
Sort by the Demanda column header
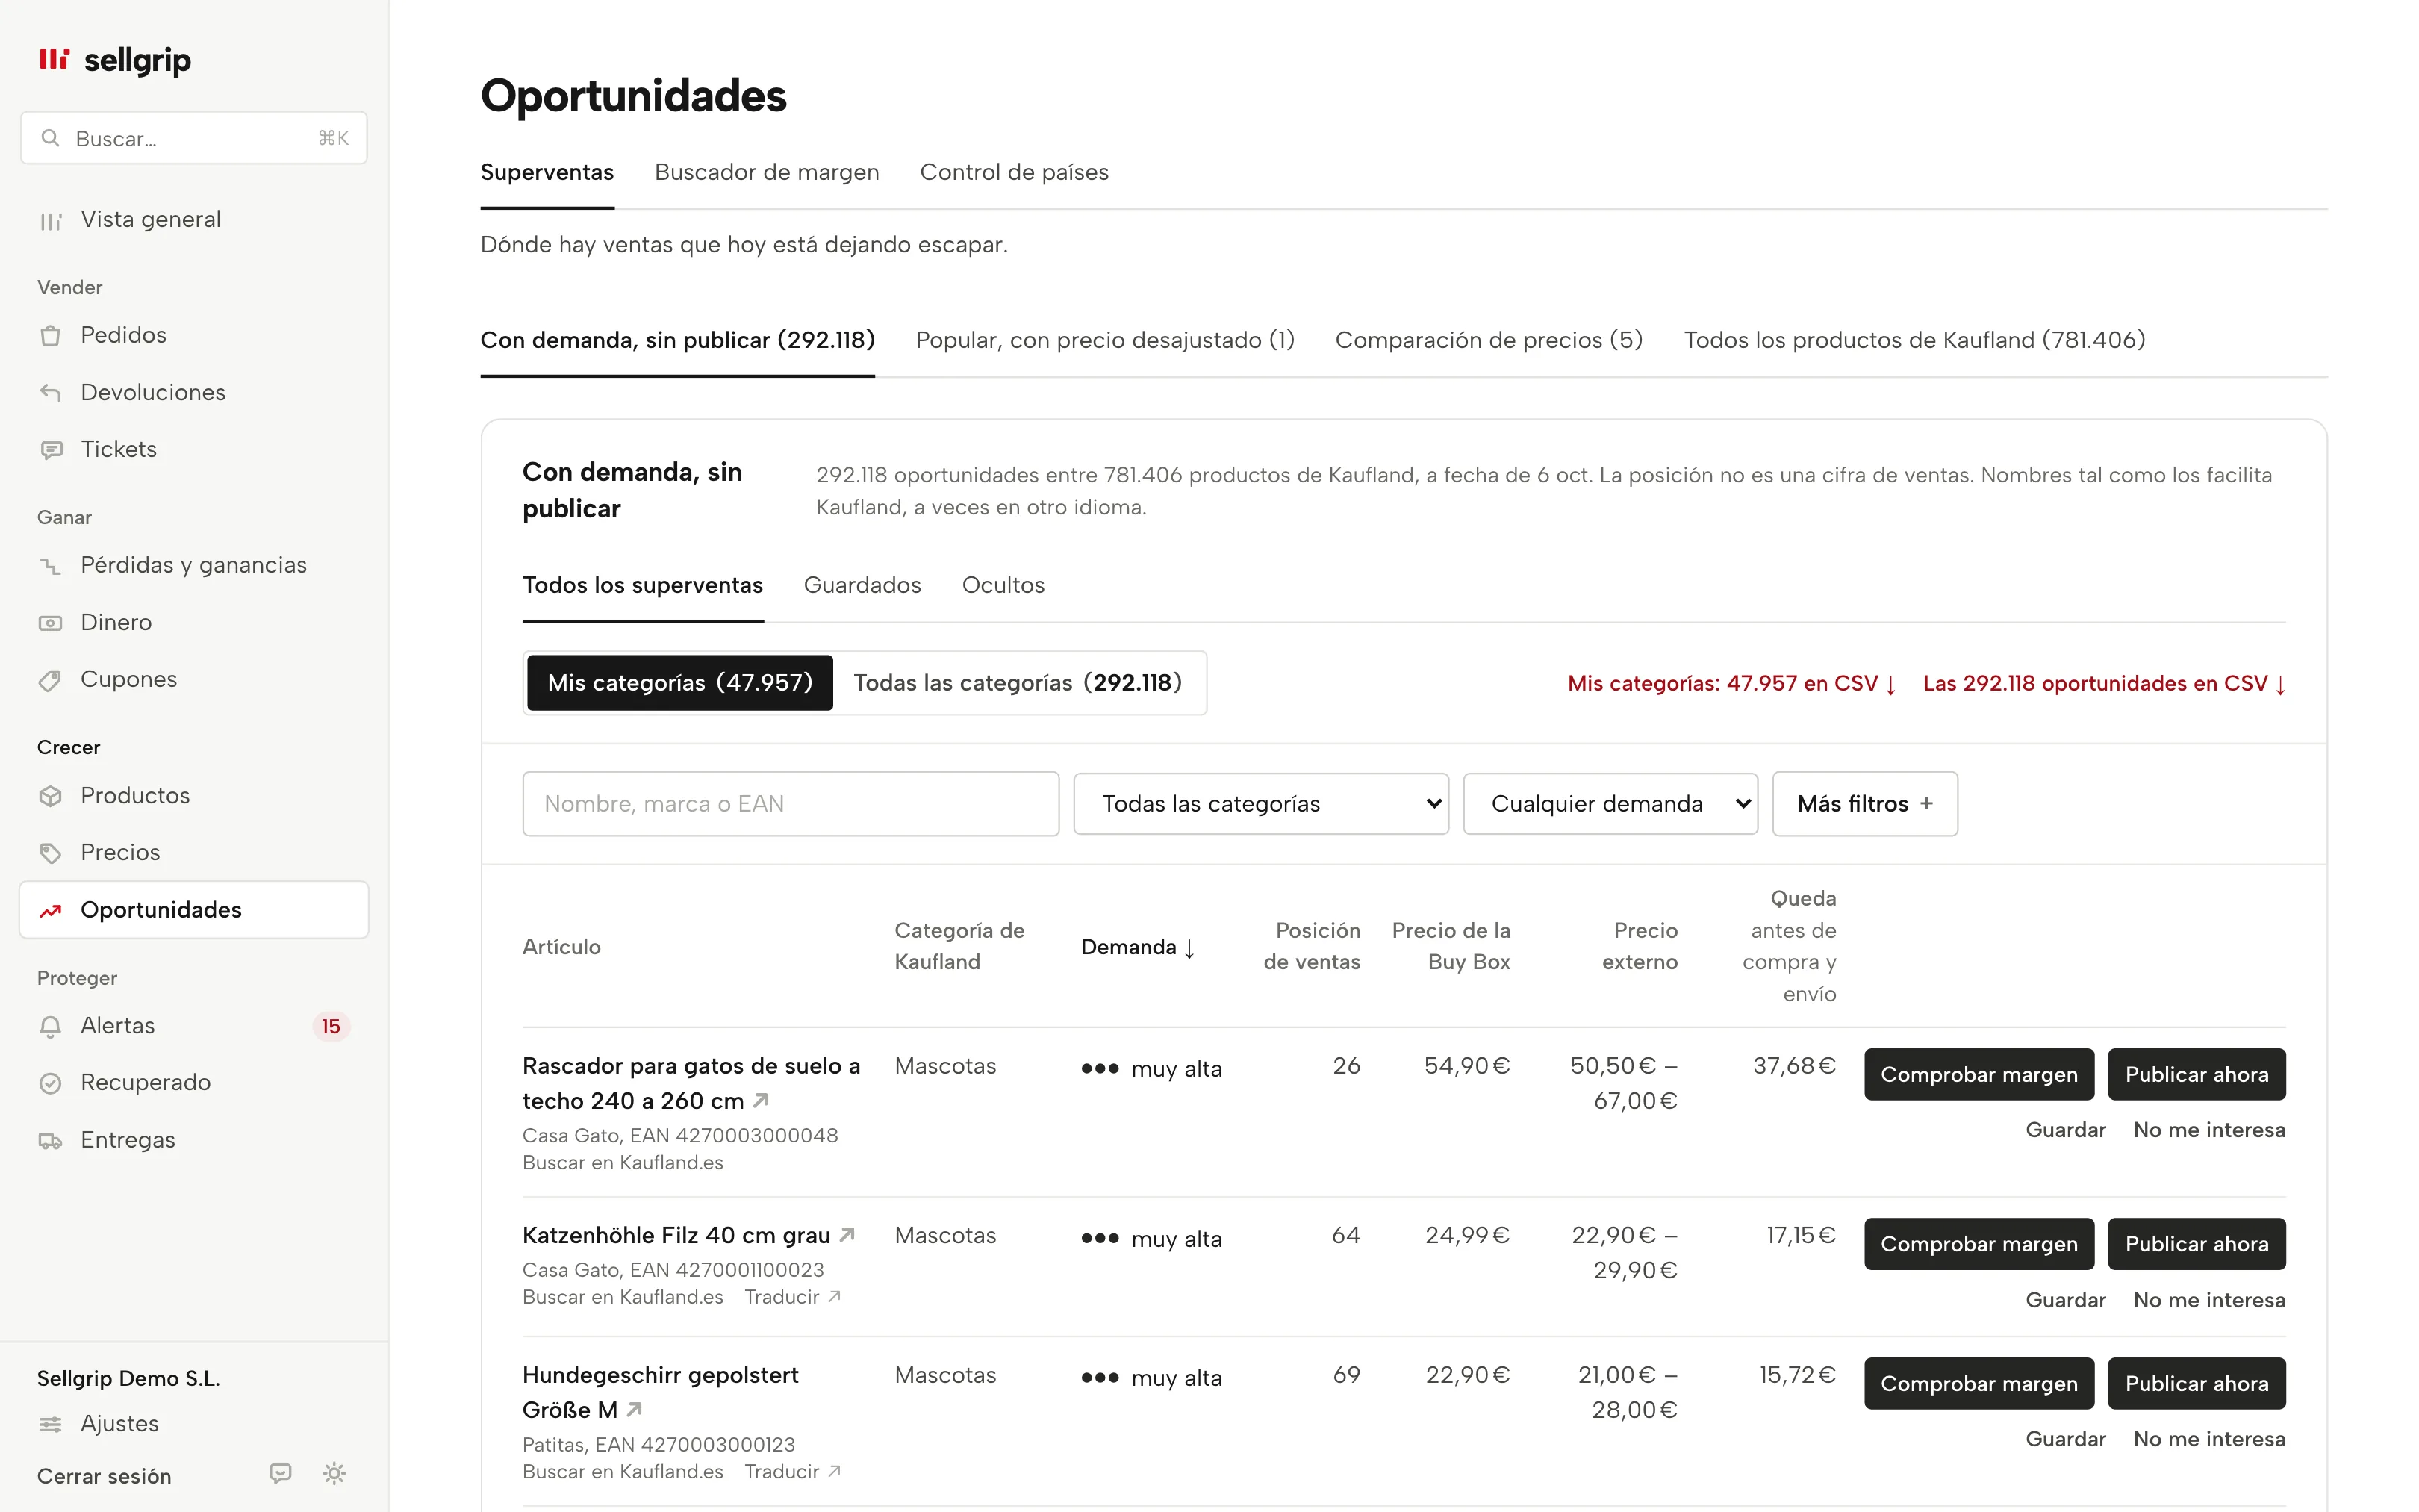1138,947
